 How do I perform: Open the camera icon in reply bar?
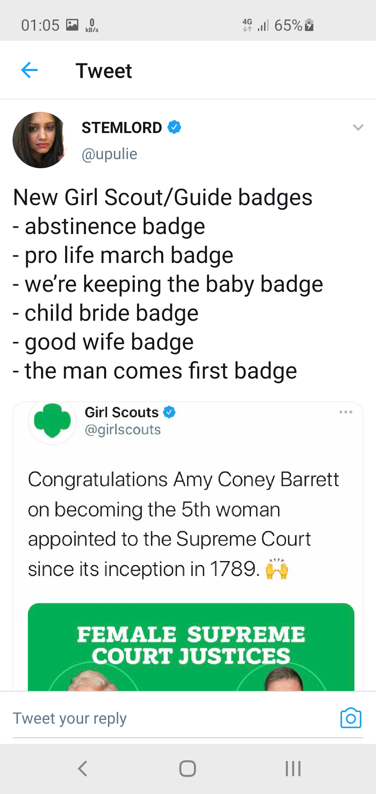[351, 718]
